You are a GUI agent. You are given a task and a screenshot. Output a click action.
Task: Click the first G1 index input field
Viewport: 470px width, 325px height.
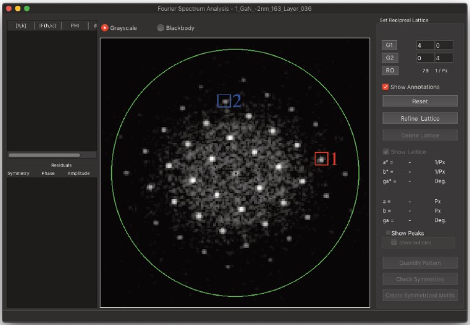coord(424,45)
